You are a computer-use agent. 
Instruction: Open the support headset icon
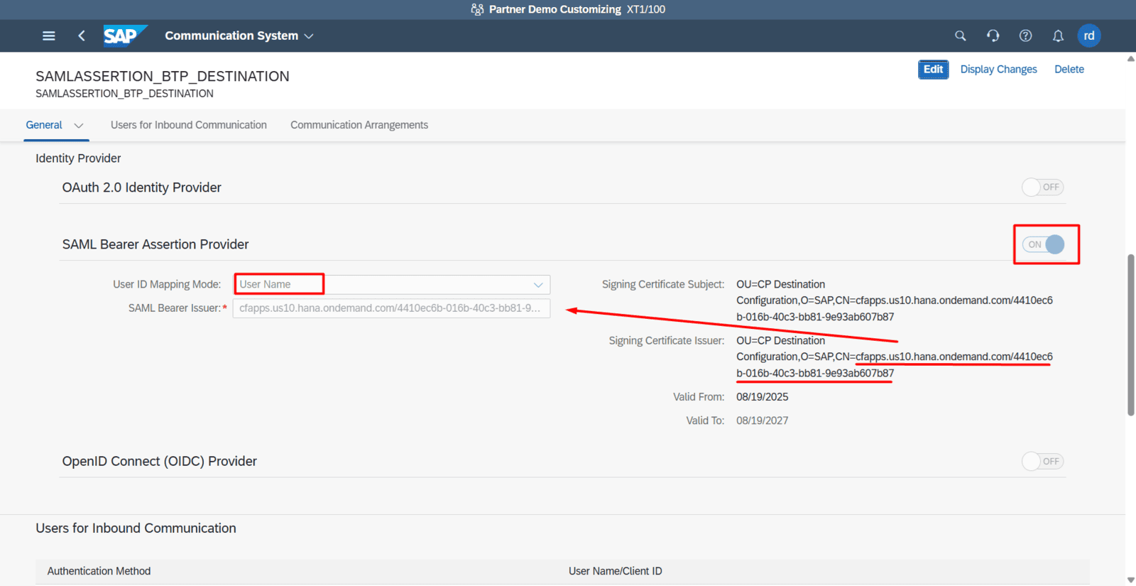click(993, 36)
